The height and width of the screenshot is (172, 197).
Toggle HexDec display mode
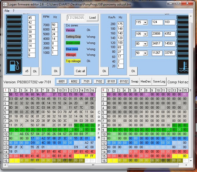click(146, 81)
